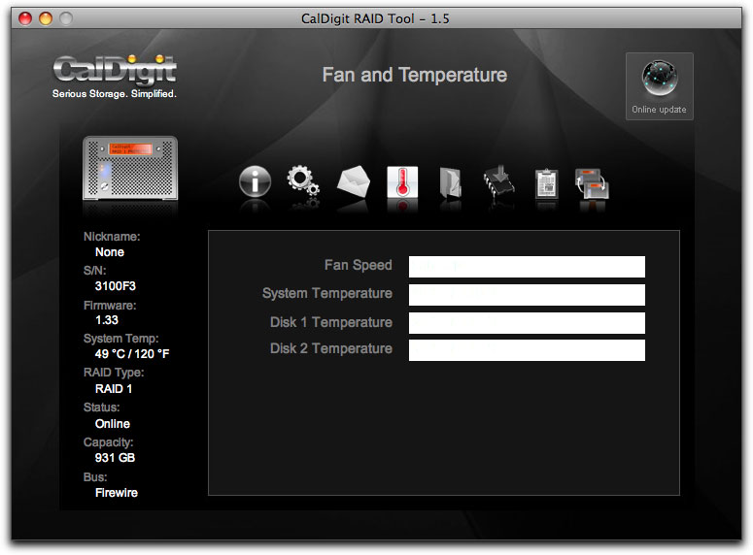Click the Disk 2 Temperature label

coord(331,348)
